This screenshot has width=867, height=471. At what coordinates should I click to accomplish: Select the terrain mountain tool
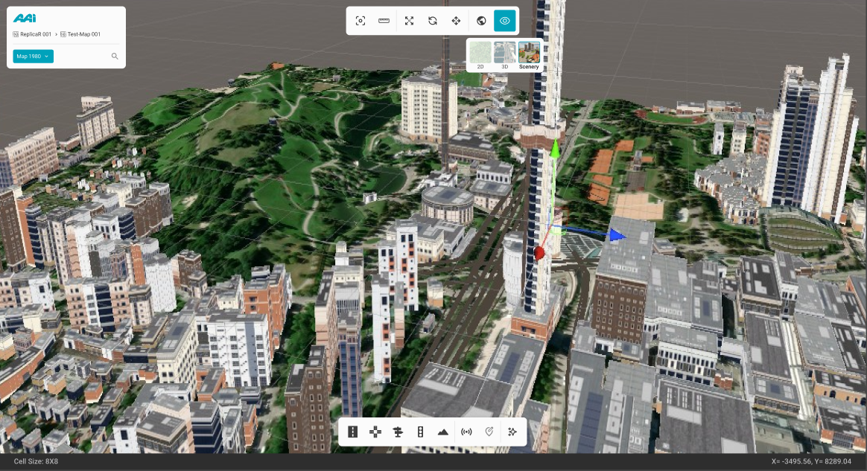click(443, 432)
